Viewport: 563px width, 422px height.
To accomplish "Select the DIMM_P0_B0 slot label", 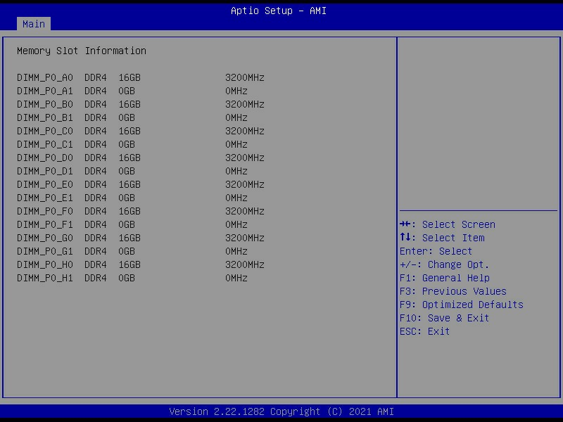I will point(45,104).
